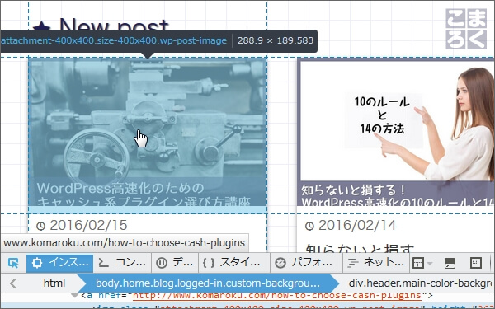Screen dimensions: 495x309
Task: Activate the element picker tool
Action: coord(13,263)
